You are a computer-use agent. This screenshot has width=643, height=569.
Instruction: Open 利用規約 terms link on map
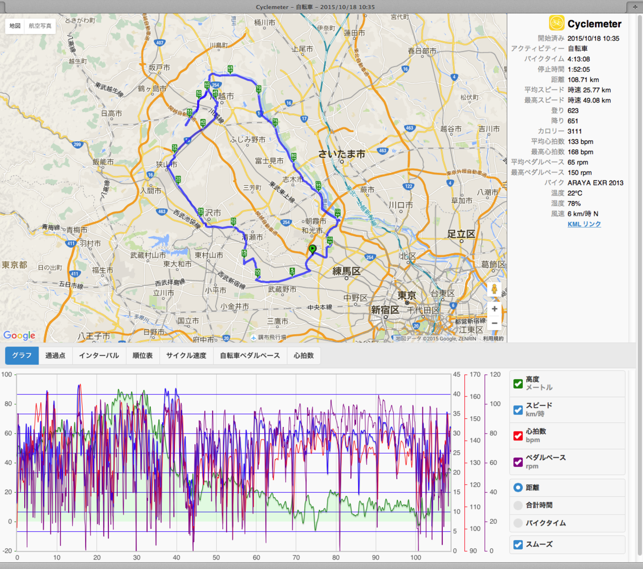(493, 339)
